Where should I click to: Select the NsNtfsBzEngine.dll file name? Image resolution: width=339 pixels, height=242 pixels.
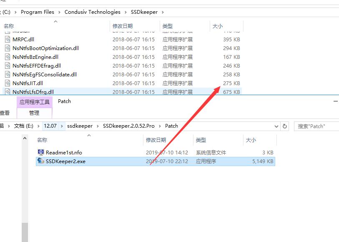coord(35,57)
